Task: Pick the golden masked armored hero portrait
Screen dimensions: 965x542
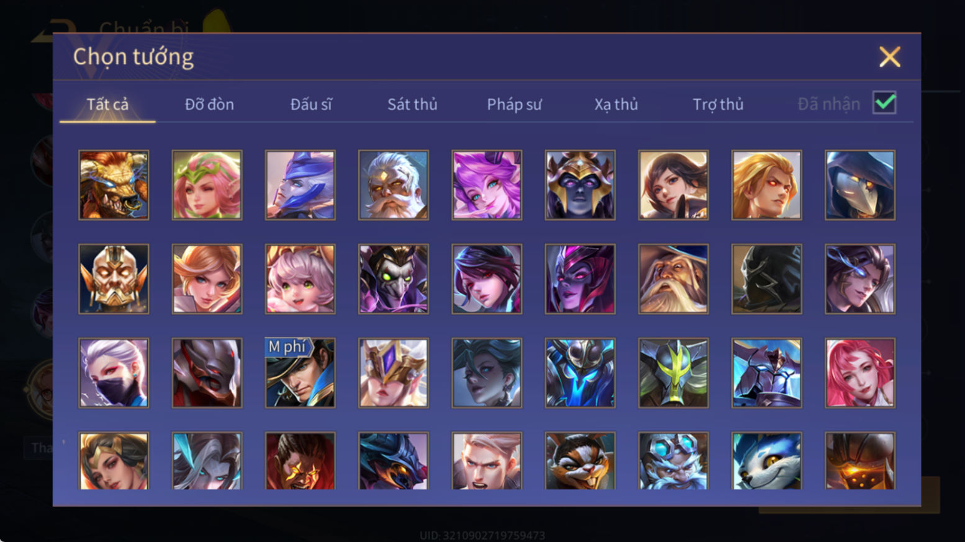Action: click(x=114, y=279)
